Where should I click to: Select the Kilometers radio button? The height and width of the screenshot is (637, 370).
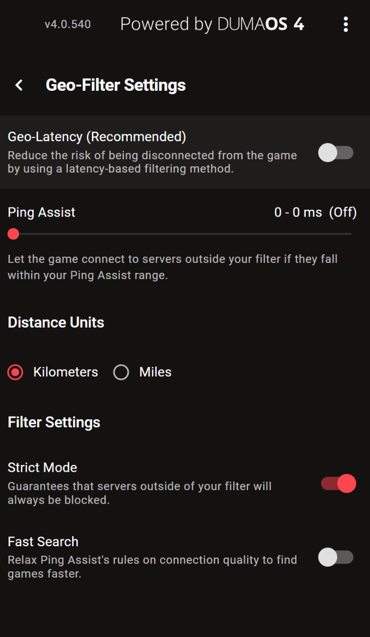[x=16, y=373]
